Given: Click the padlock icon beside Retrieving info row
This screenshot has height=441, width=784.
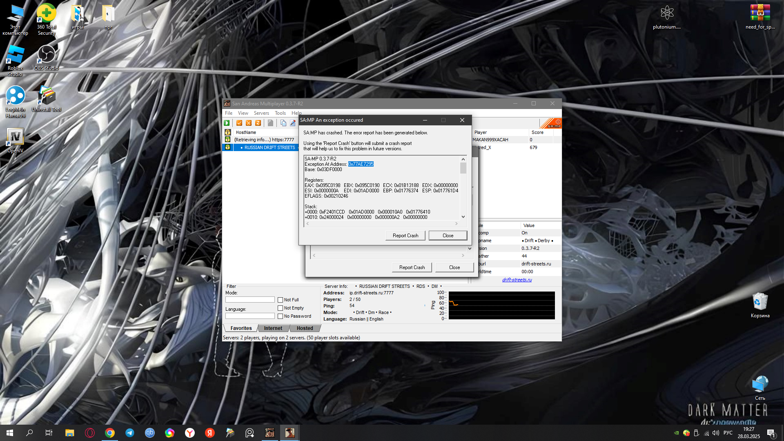Looking at the screenshot, I should [228, 140].
